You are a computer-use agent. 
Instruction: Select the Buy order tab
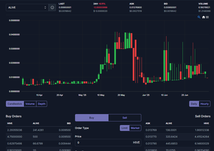pos(92,118)
